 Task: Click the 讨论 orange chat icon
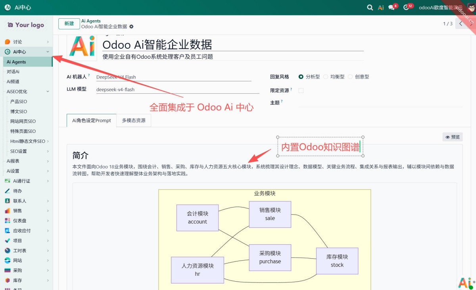point(7,42)
